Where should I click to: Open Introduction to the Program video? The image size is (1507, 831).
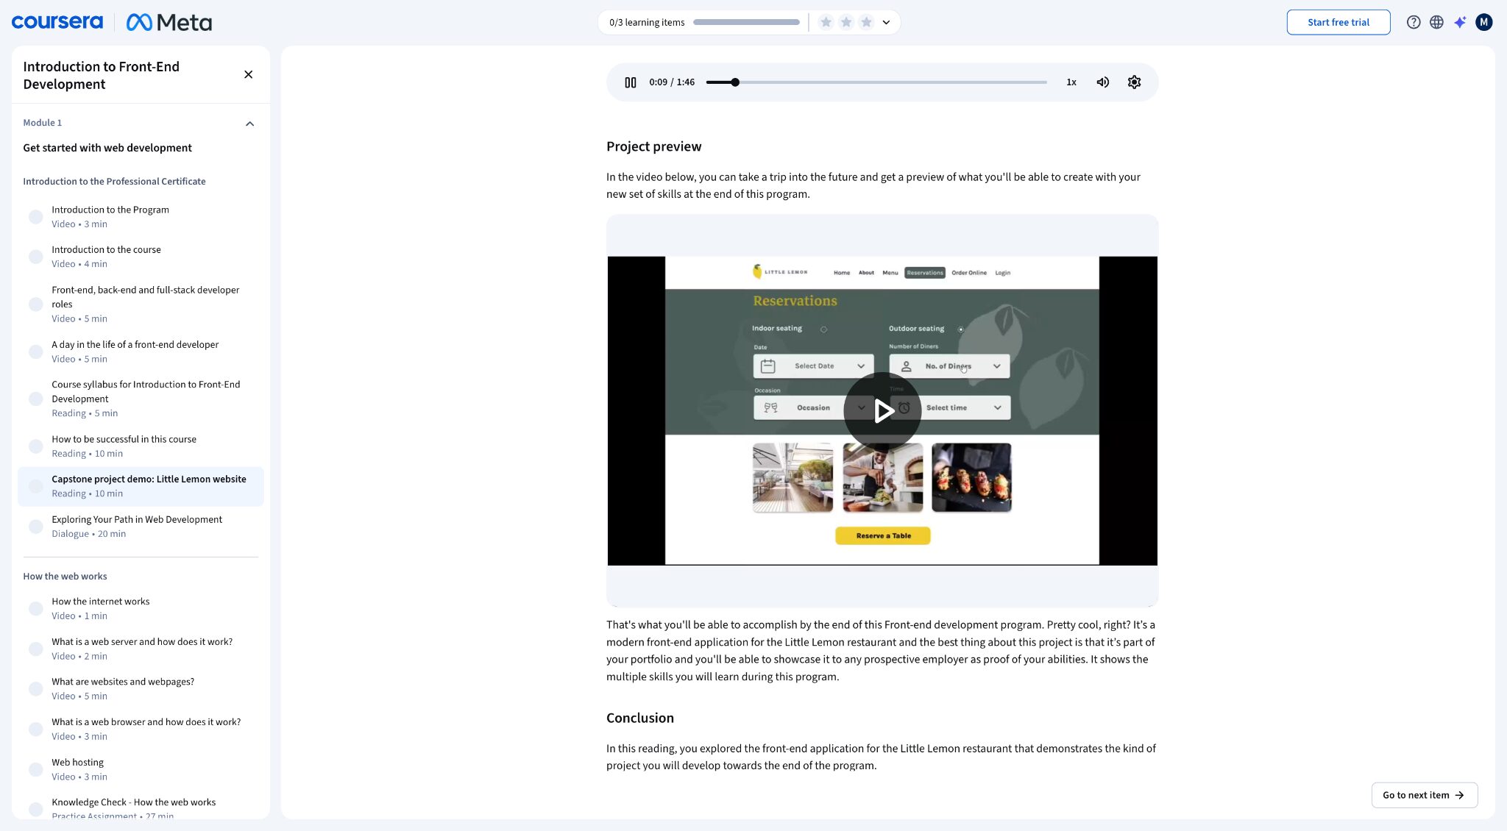pos(141,217)
